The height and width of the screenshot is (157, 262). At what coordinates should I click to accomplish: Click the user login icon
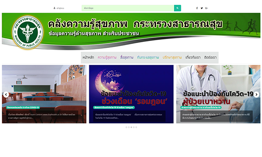[54, 8]
